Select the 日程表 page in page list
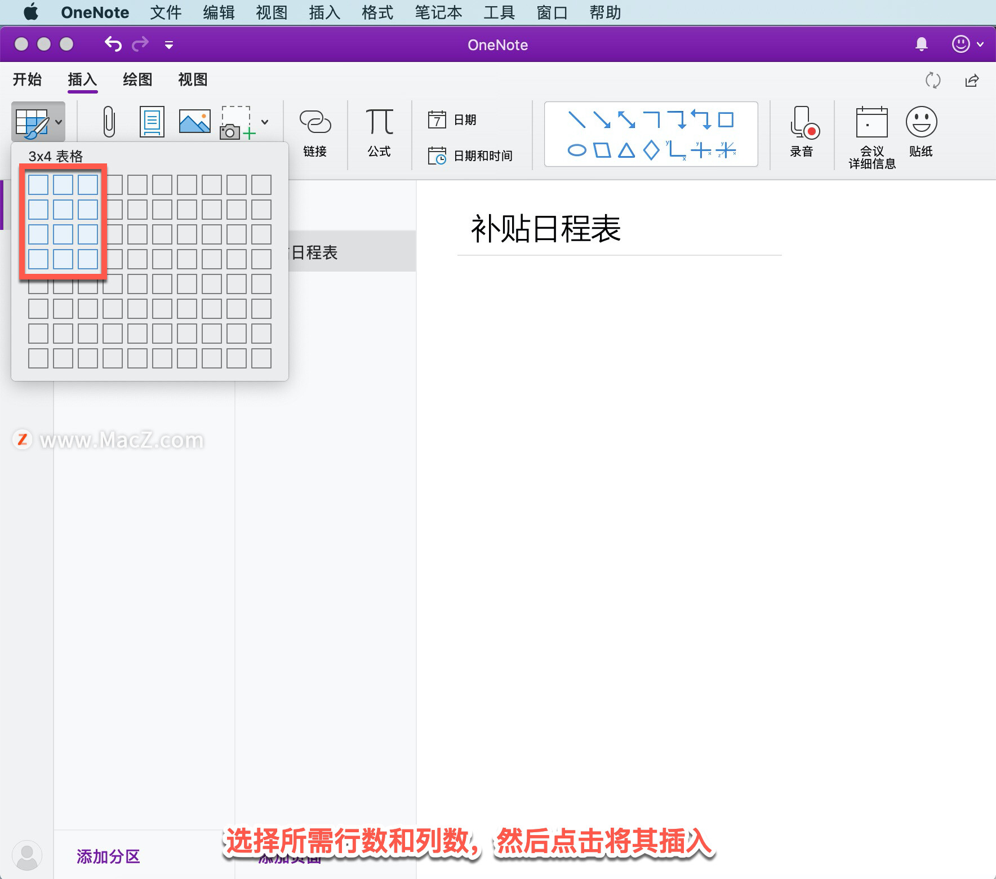The height and width of the screenshot is (879, 996). tap(353, 251)
